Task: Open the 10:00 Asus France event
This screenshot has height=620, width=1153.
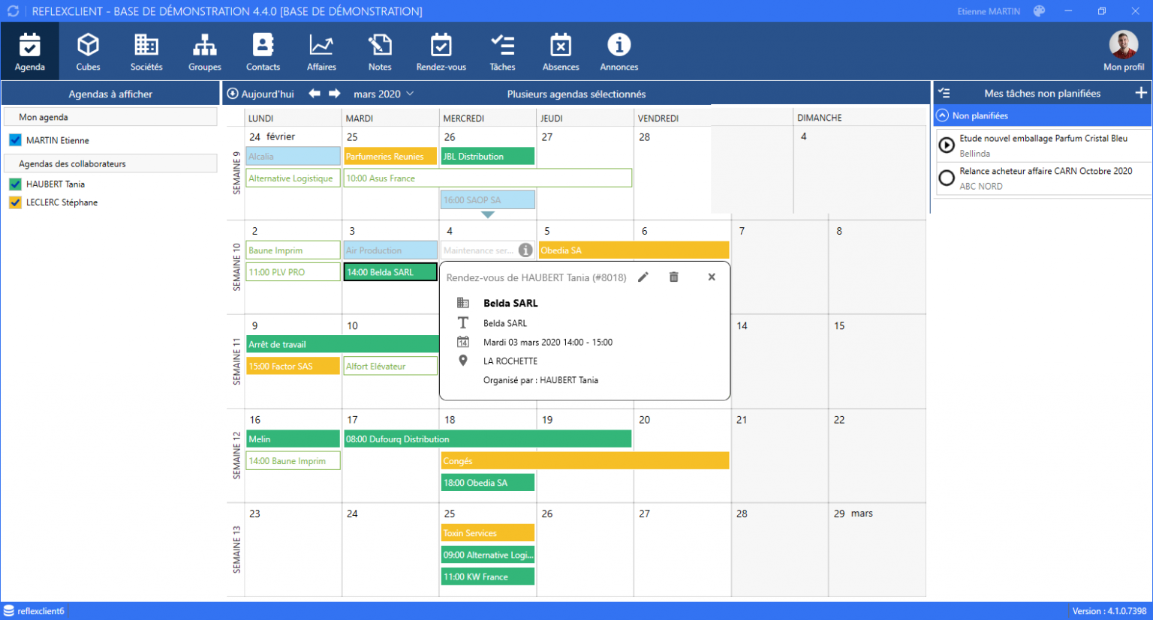Action: [488, 178]
